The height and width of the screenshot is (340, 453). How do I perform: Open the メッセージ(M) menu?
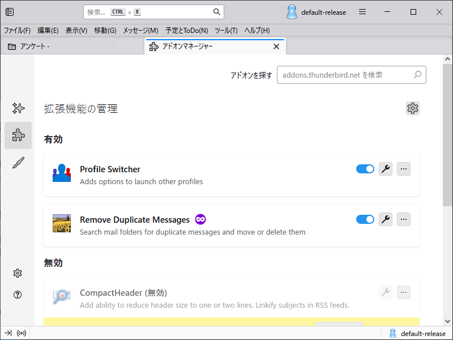coord(140,31)
